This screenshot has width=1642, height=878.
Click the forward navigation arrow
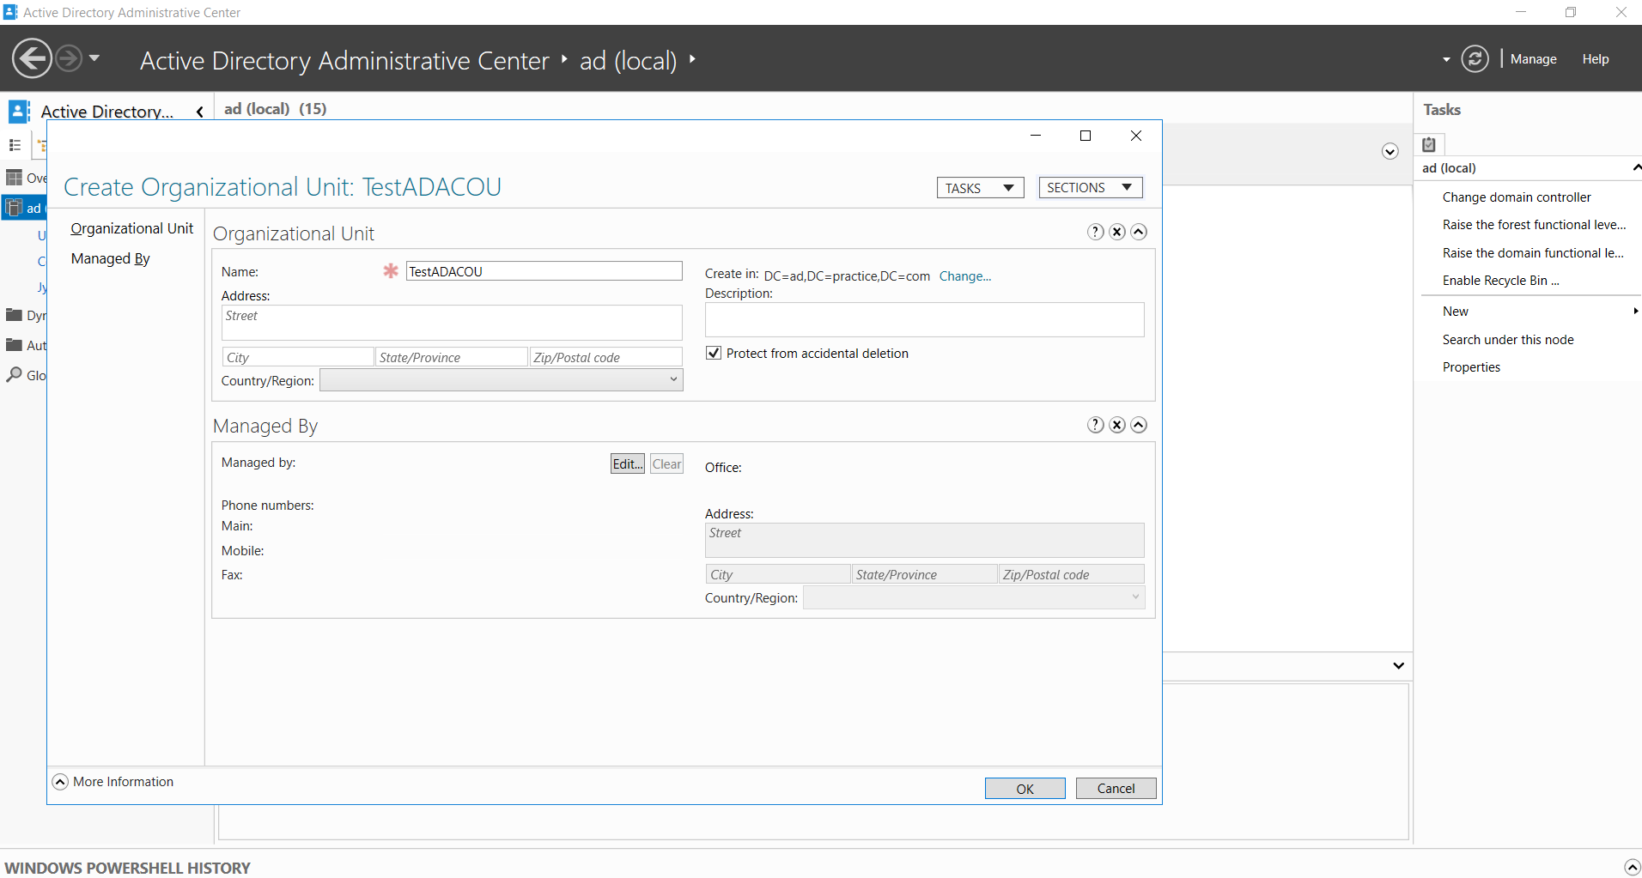[70, 59]
